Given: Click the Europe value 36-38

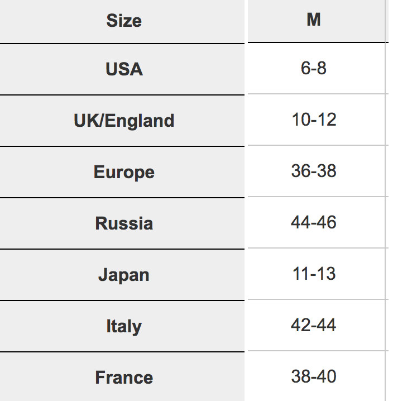Looking at the screenshot, I should tap(314, 171).
